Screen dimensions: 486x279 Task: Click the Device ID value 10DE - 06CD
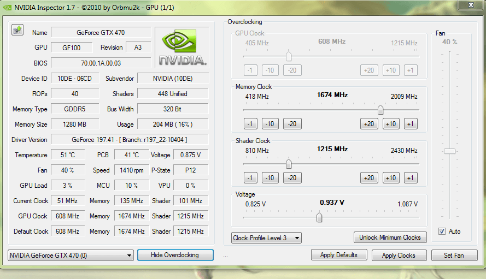(75, 78)
